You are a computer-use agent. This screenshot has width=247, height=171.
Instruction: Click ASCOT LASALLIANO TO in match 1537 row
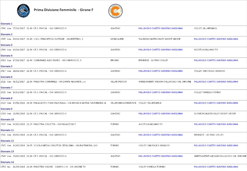click(150, 124)
